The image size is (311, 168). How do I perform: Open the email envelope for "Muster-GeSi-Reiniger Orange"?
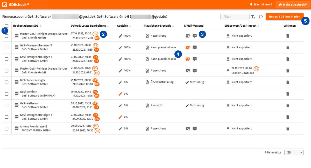tap(187, 36)
